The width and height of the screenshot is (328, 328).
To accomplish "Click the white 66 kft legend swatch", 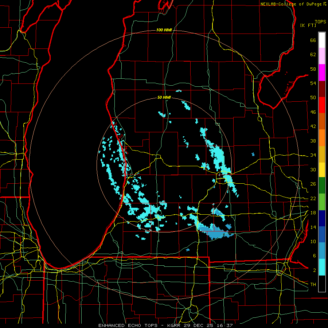I will (x=322, y=40).
